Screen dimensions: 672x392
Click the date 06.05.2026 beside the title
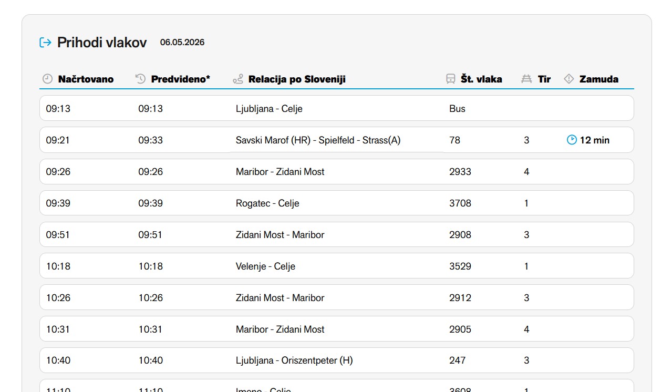[182, 43]
